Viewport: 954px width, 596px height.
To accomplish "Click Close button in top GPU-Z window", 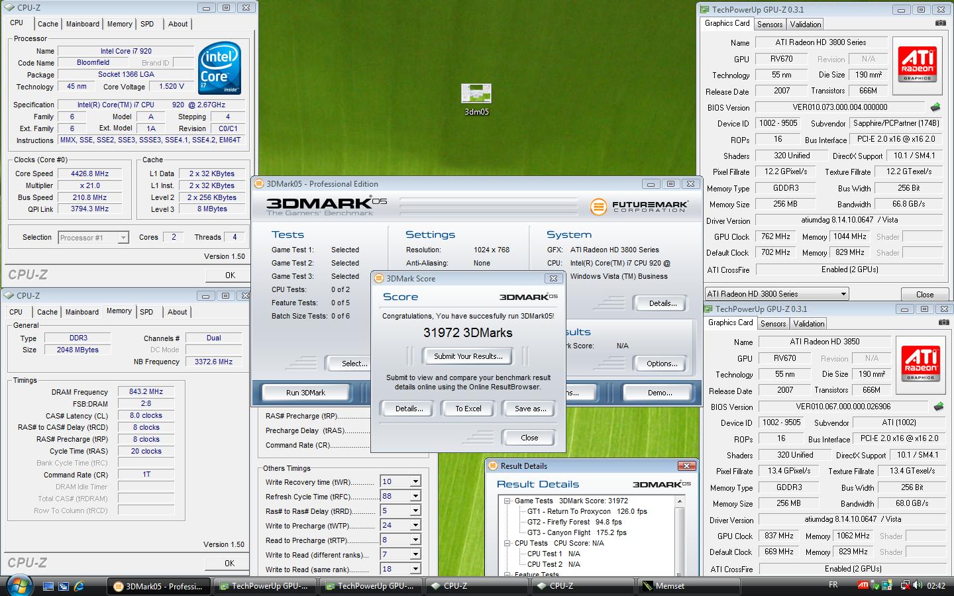I will click(925, 294).
